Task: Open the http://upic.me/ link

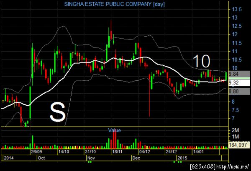Action: tap(232, 167)
